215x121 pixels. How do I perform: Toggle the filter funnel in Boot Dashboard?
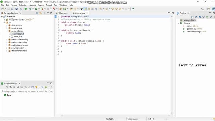(x=42, y=87)
